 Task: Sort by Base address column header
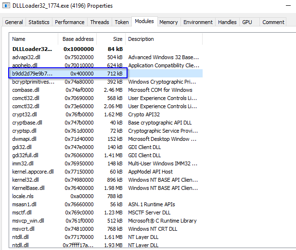tap(77, 39)
